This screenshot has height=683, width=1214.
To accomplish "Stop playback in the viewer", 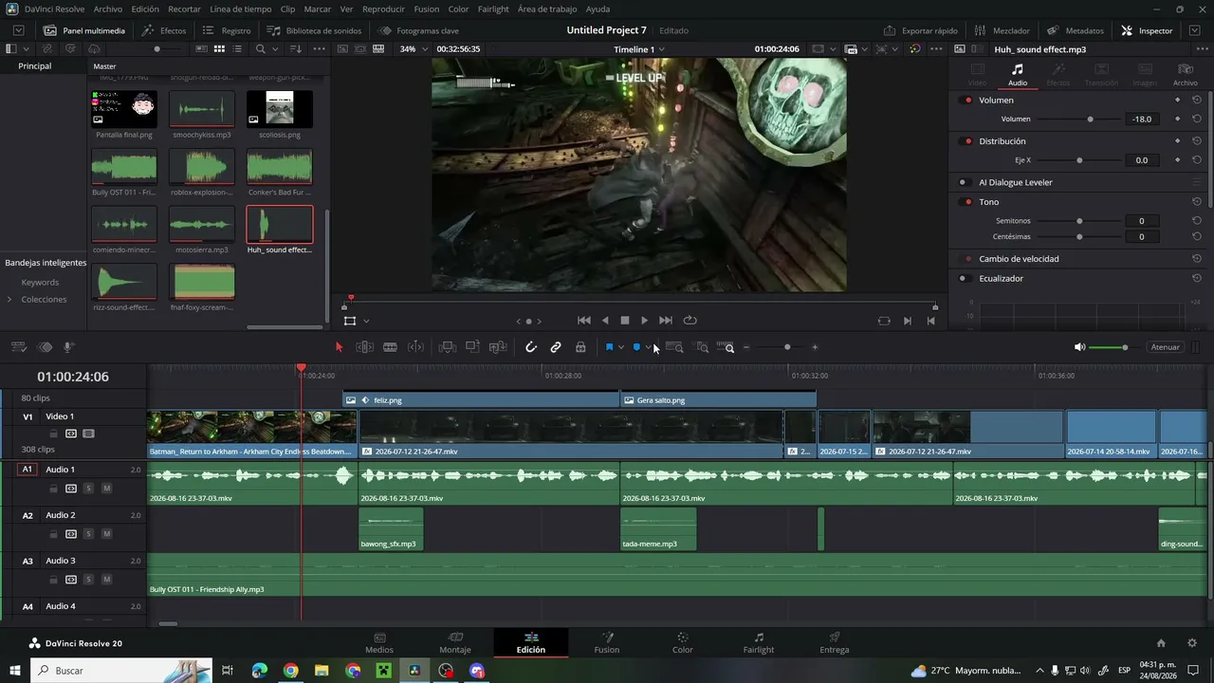I will (x=625, y=321).
